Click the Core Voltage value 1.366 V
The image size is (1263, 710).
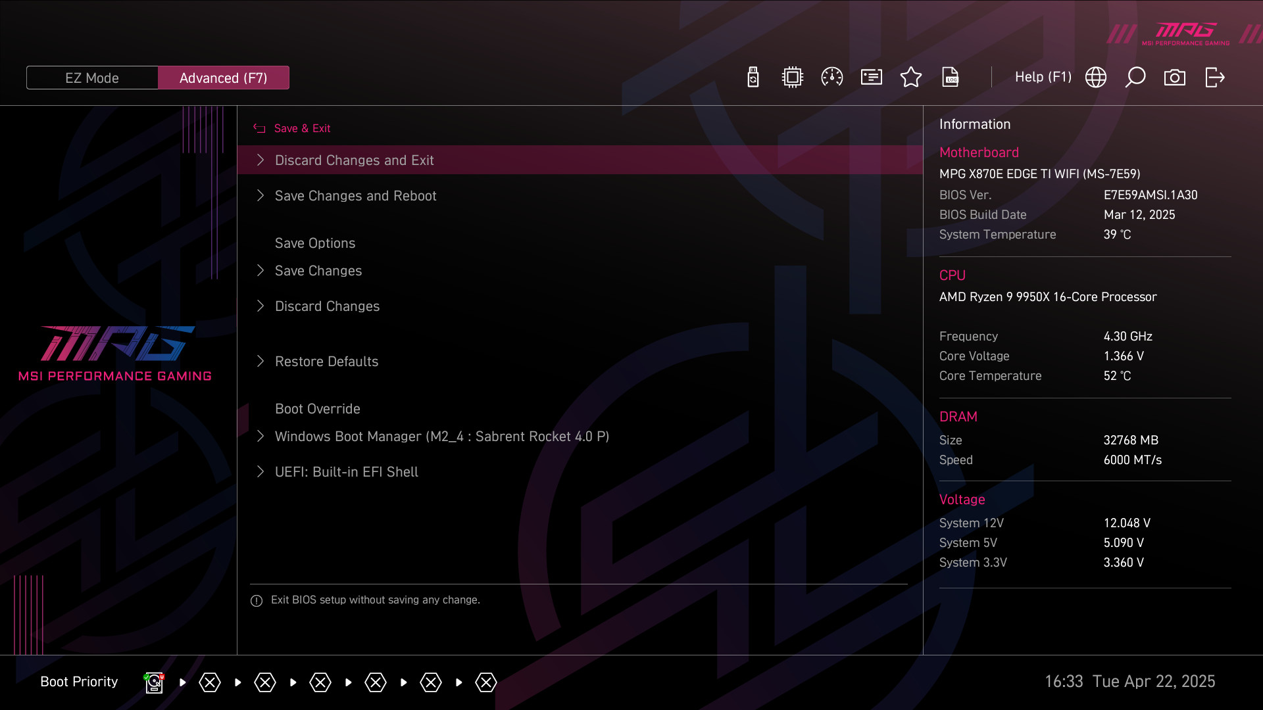[1124, 356]
